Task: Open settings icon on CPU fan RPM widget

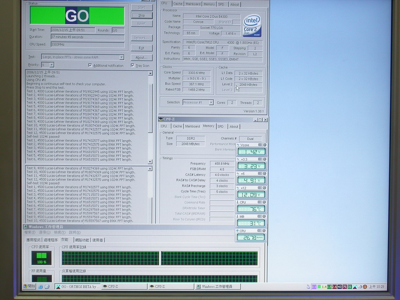Action: coord(260,230)
